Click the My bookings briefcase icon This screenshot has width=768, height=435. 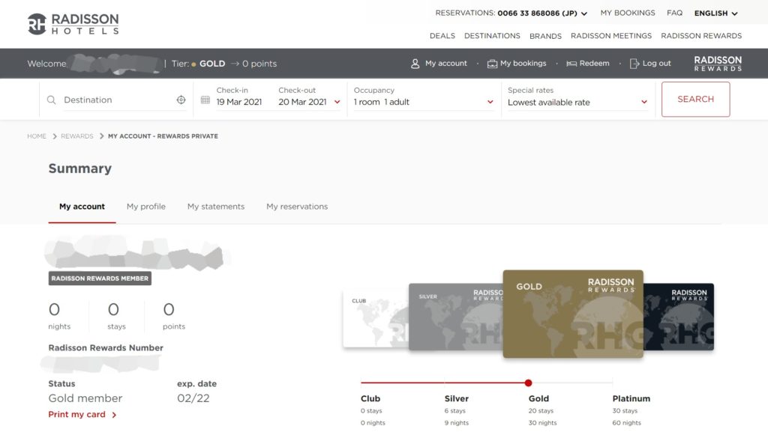pos(492,64)
